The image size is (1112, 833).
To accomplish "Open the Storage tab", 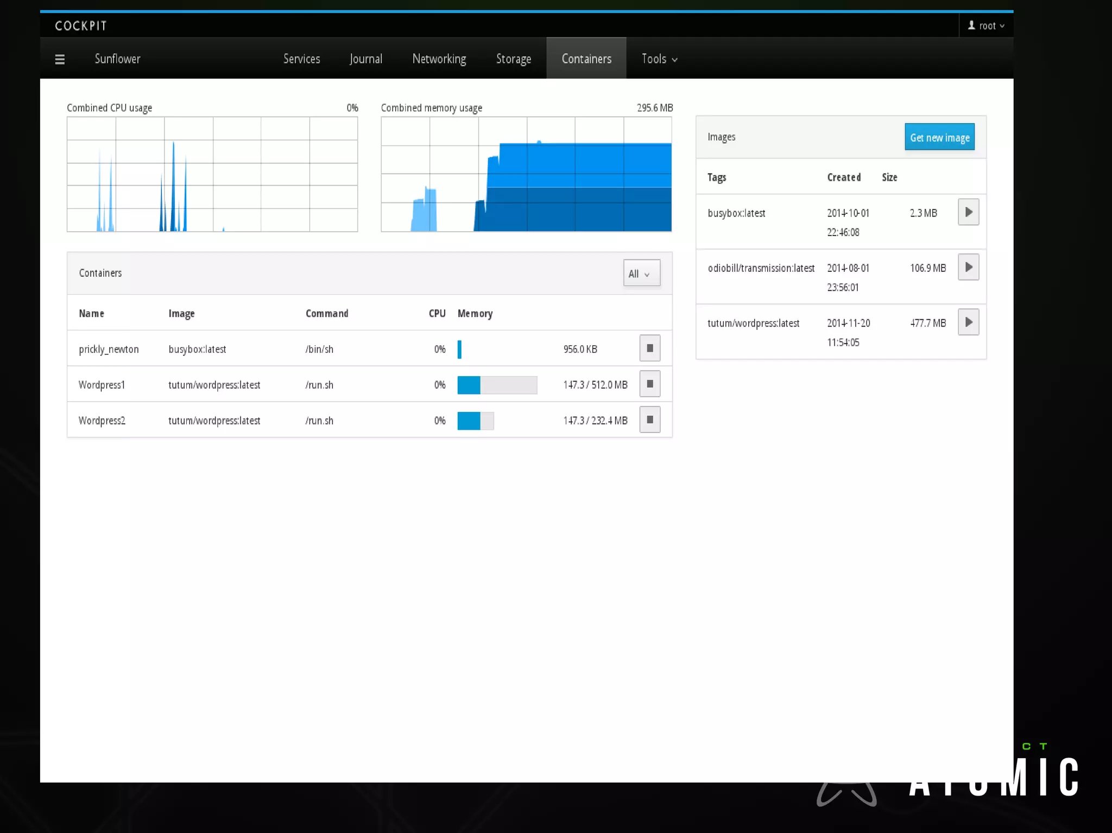I will (513, 59).
